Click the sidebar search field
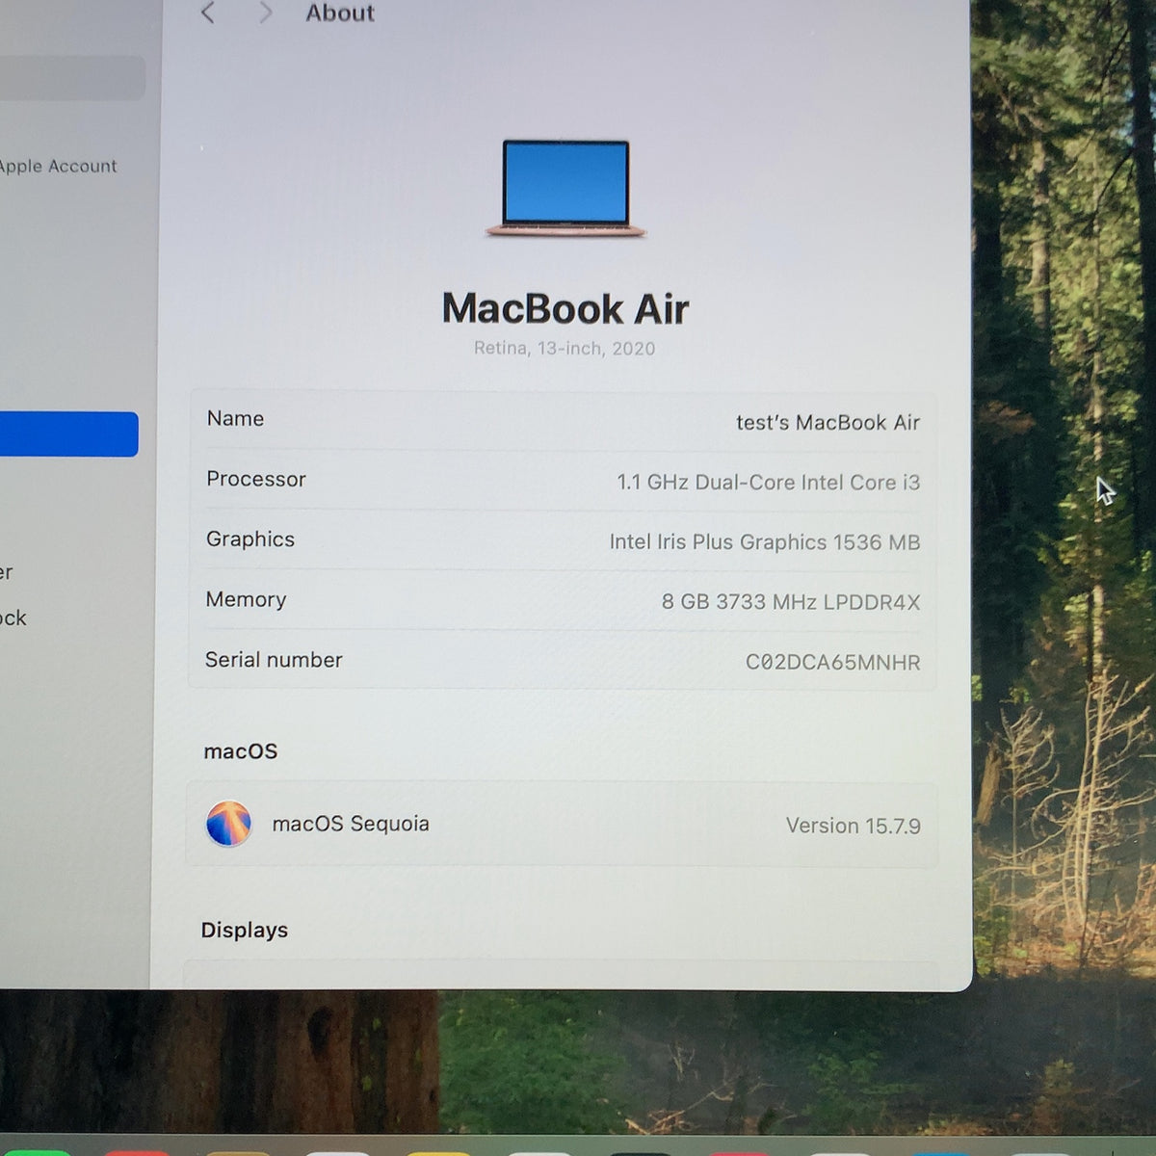The image size is (1156, 1156). click(x=72, y=77)
